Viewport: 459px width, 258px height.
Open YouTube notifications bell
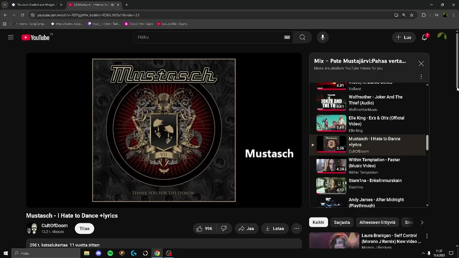click(425, 37)
